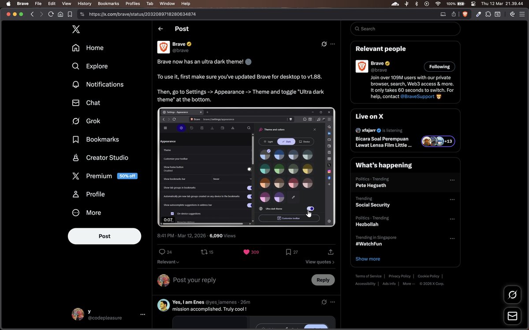Open the +13 listeners Live bubble
Screen dimensions: 529x330
pos(438,141)
